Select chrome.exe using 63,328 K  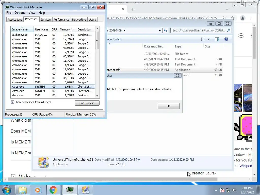pos(53,56)
